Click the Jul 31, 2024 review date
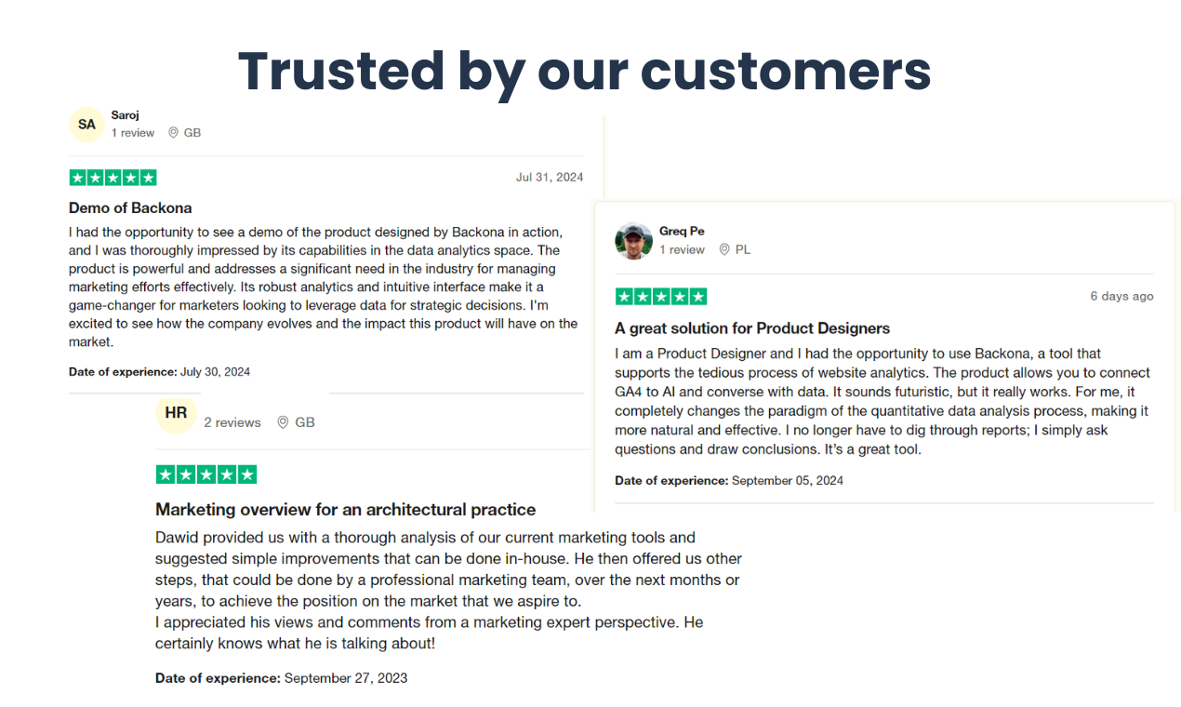Screen dimensions: 1181x707 [550, 177]
